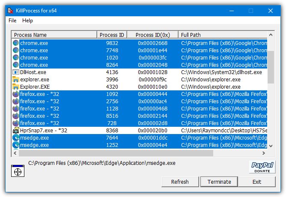The width and height of the screenshot is (286, 197).
Task: Click the vertical scrollbar up arrow
Action: pyautogui.click(x=271, y=35)
